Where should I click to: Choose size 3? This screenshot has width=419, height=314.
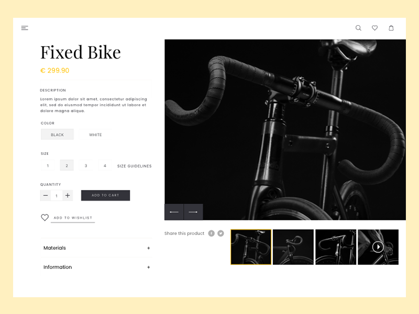point(86,165)
